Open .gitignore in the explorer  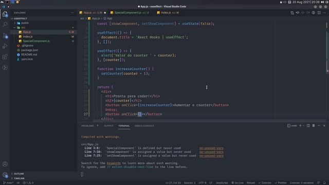[44, 46]
